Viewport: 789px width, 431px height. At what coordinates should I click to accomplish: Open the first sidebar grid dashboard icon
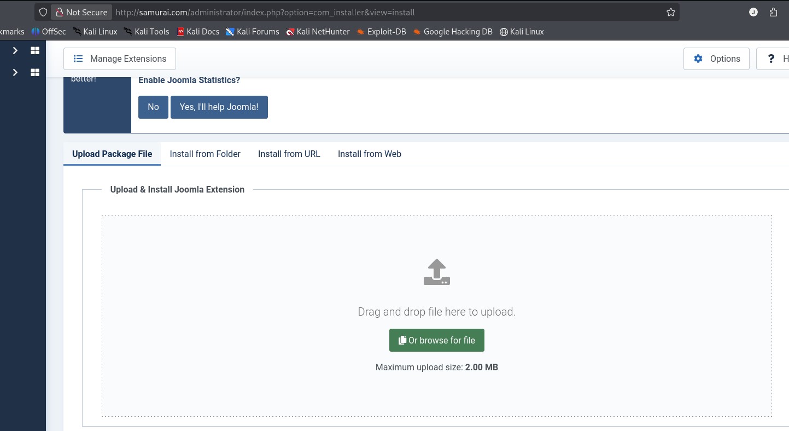click(35, 50)
